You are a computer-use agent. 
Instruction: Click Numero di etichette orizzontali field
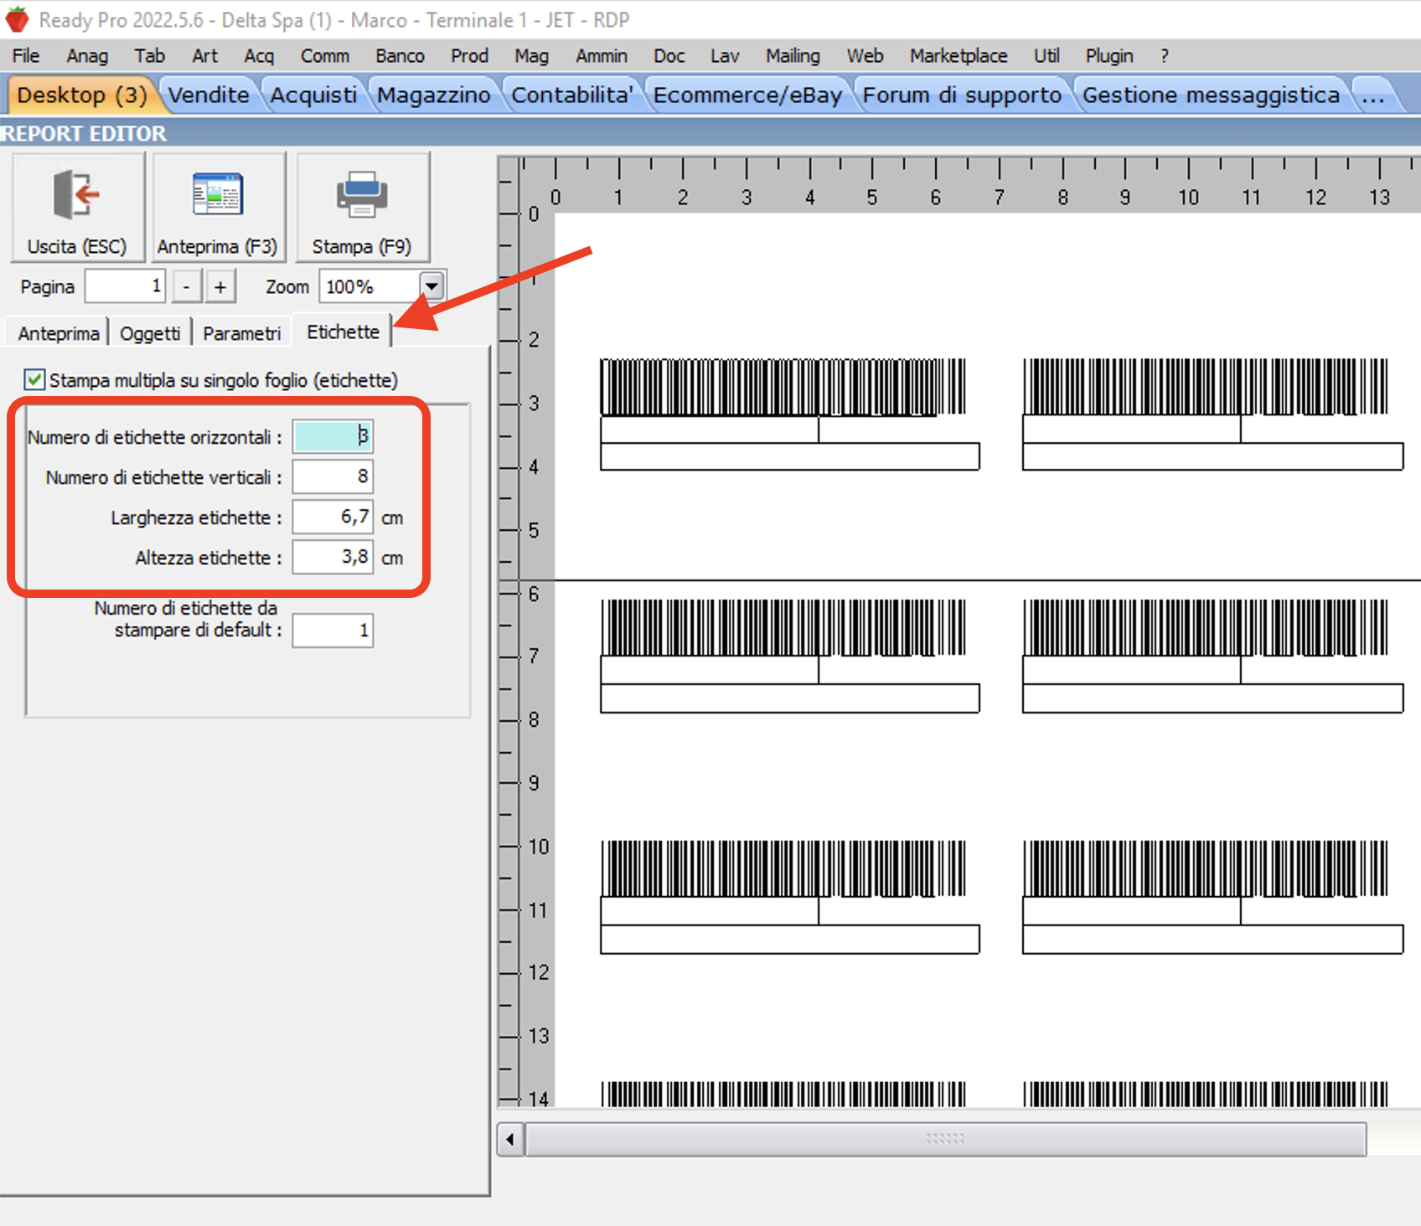coord(333,436)
